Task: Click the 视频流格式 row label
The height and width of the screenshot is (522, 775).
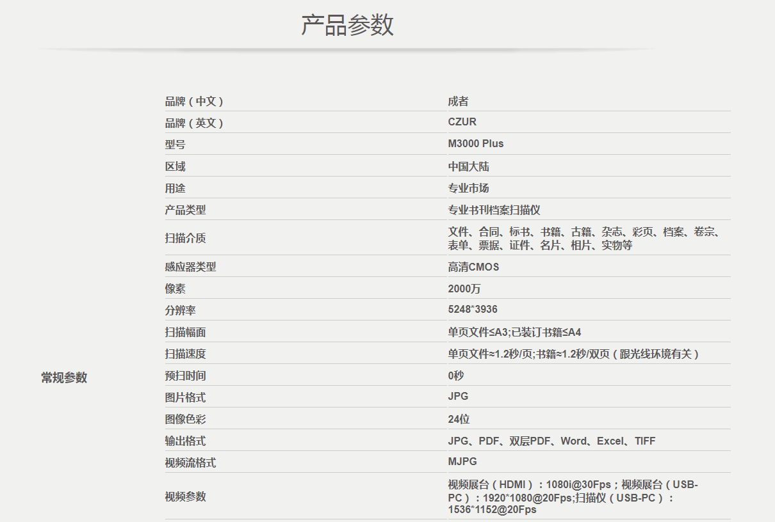Action: tap(190, 463)
